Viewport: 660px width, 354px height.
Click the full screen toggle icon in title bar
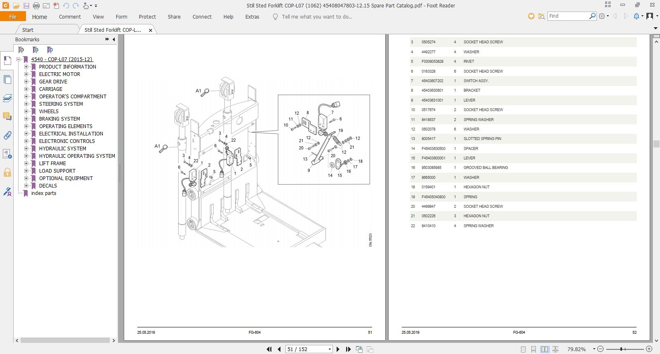coord(608,5)
